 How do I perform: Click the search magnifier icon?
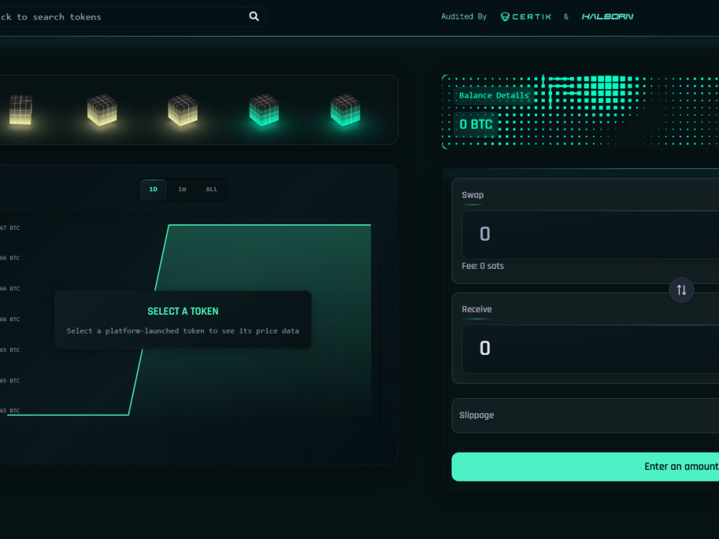(254, 17)
